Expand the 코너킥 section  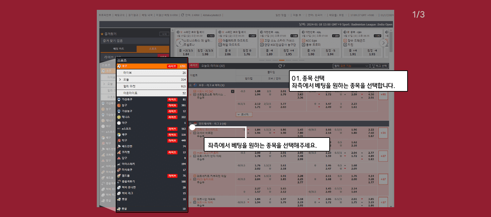point(244,114)
